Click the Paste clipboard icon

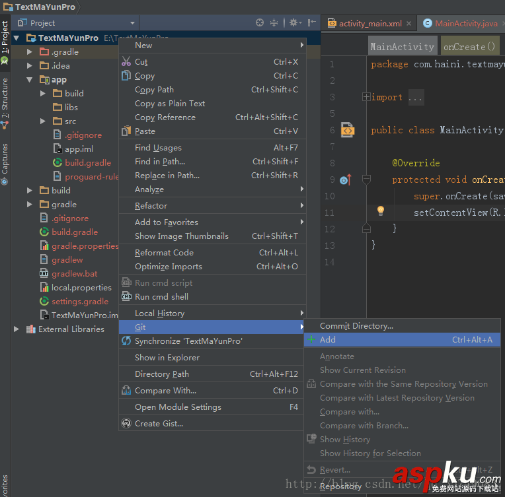point(126,131)
